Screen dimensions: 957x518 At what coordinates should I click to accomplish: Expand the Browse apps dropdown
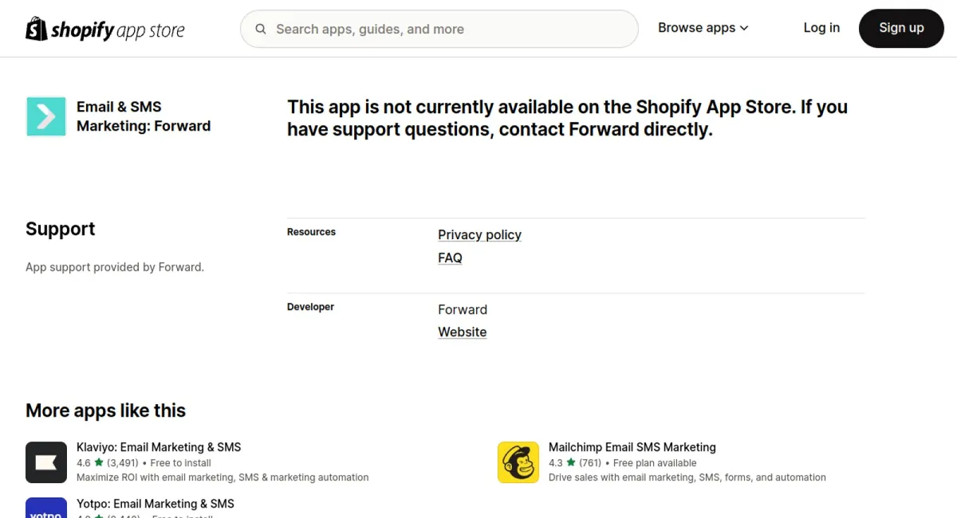point(703,28)
